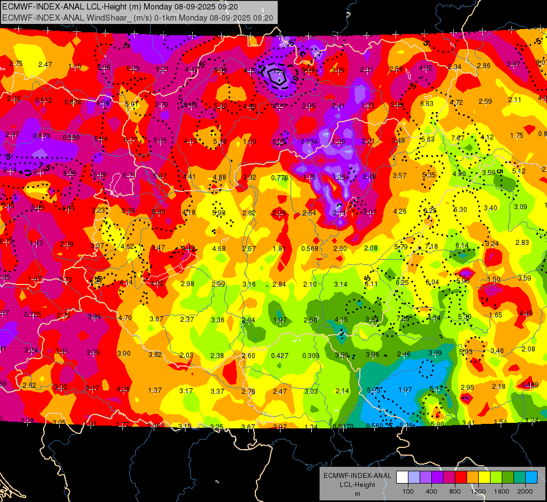Click the wind shear value 0.725
The height and width of the screenshot is (502, 547).
[33, 315]
